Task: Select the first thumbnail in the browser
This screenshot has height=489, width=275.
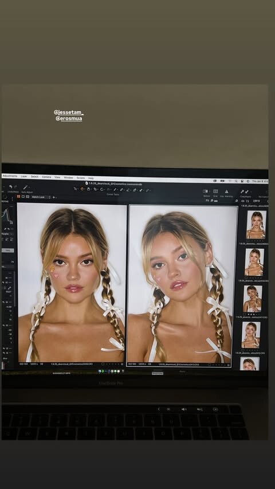Action: click(x=256, y=225)
